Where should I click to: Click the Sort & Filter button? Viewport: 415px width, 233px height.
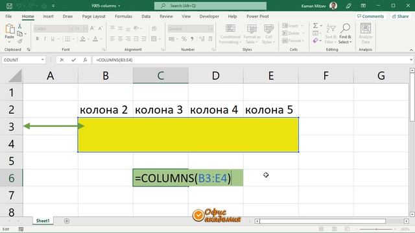[x=331, y=34]
